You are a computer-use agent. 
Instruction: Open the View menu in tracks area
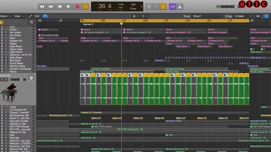[x=19, y=16]
